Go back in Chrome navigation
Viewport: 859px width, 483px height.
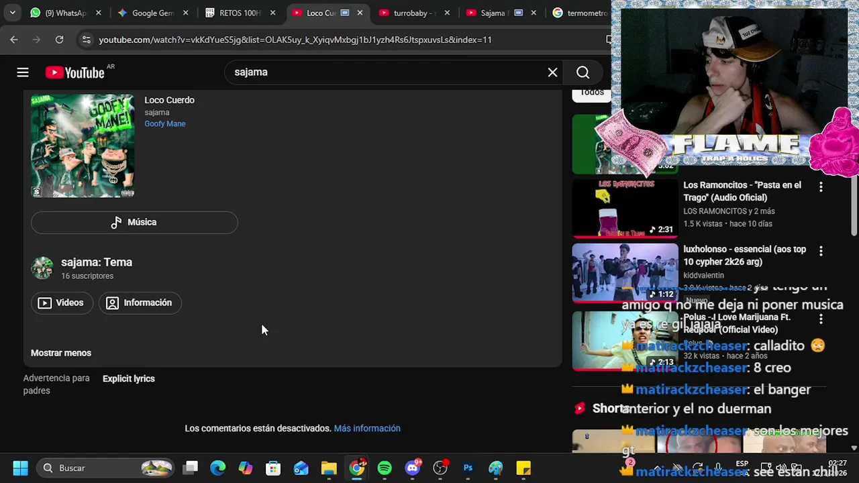tap(14, 40)
